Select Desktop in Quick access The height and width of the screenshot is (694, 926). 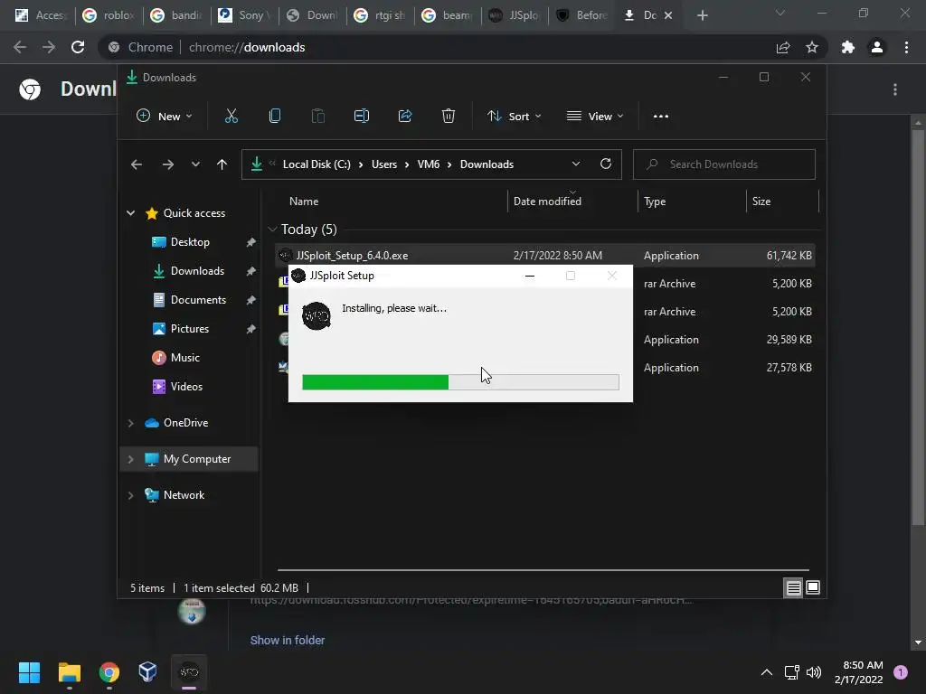(x=190, y=242)
